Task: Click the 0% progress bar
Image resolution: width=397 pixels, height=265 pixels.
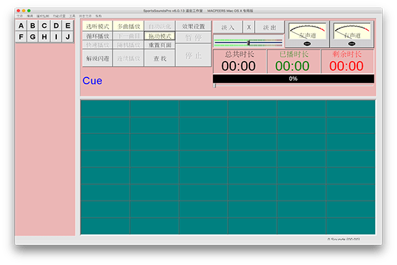Action: tap(293, 79)
